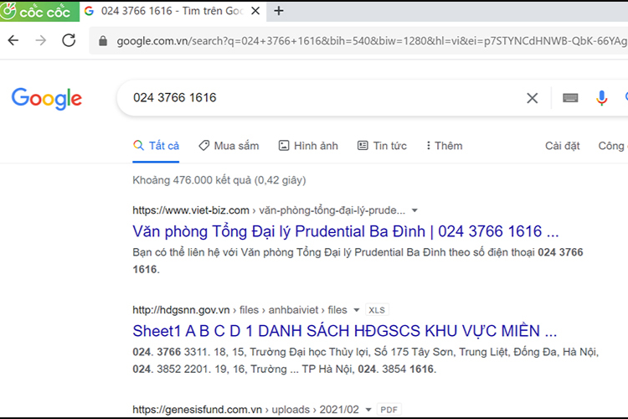Reload the page with the refresh icon

tap(69, 40)
